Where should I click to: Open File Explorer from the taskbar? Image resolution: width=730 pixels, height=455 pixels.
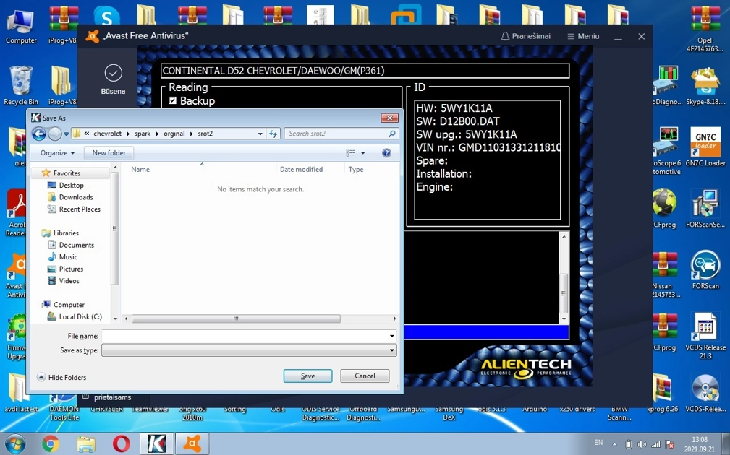(86, 444)
